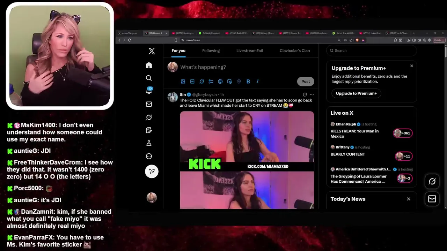Add a GIF to the post
This screenshot has height=251, width=447.
192,81
